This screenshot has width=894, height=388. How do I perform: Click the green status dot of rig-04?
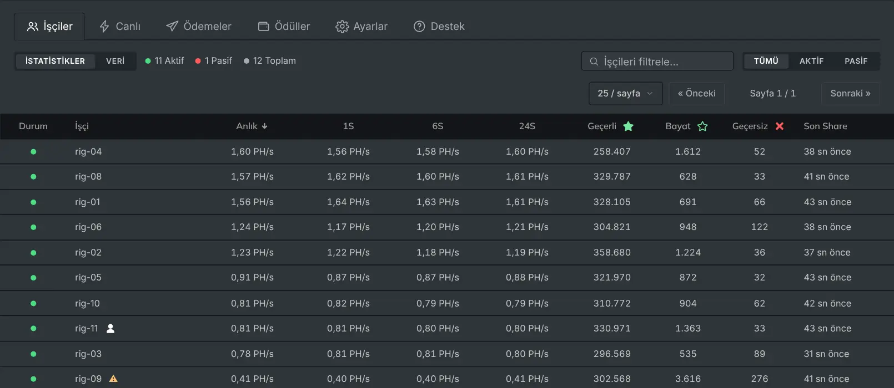click(33, 152)
